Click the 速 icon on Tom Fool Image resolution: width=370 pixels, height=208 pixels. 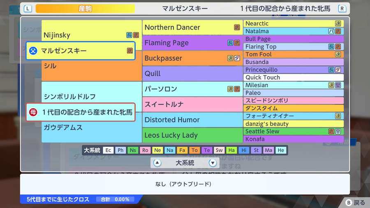tap(338, 54)
